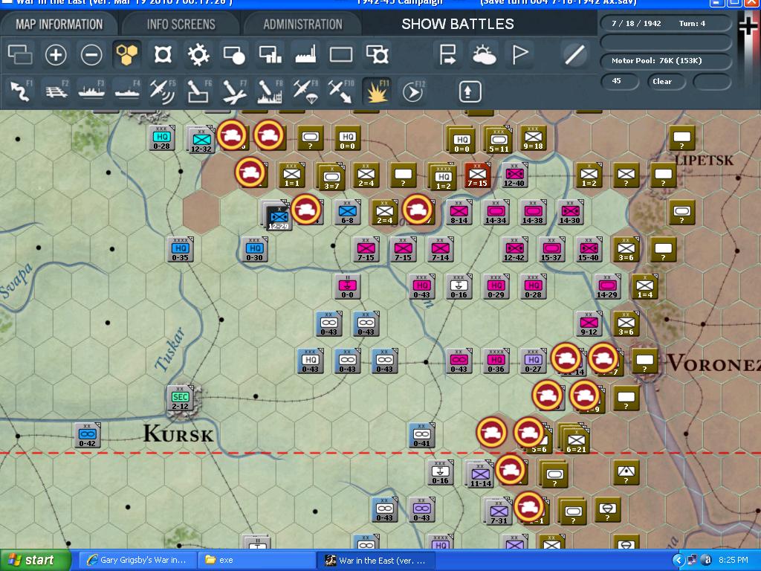
Task: Click the date field 7/18/1942 Turn 4
Action: 665,23
